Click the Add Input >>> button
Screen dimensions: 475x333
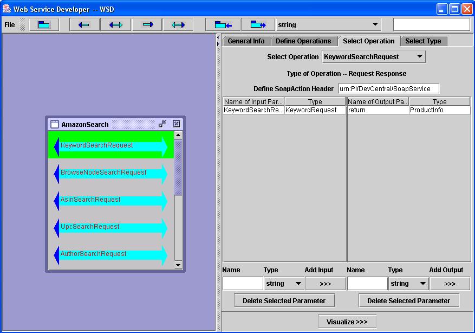326,284
